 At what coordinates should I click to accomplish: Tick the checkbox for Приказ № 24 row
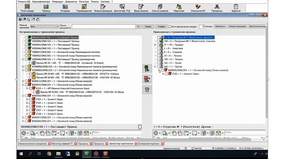[x=30, y=74]
